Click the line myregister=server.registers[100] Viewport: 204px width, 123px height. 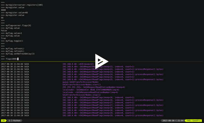(x=22, y=5)
